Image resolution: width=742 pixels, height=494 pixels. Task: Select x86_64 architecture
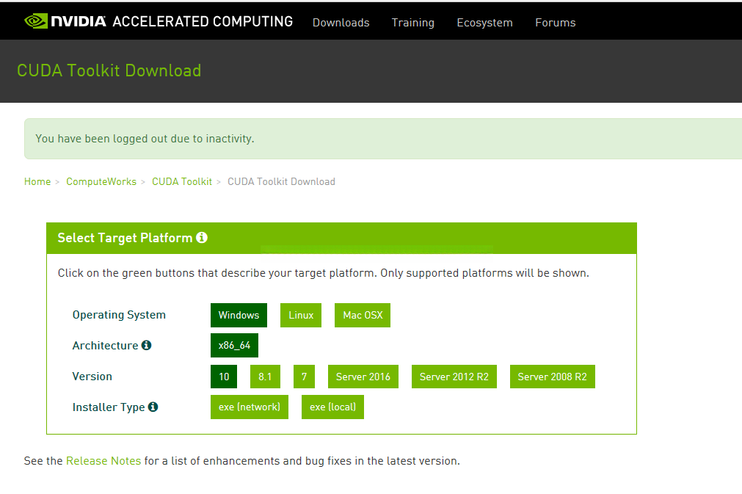[x=234, y=346]
